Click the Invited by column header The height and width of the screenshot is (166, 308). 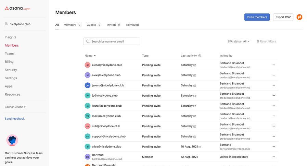pyautogui.click(x=226, y=56)
